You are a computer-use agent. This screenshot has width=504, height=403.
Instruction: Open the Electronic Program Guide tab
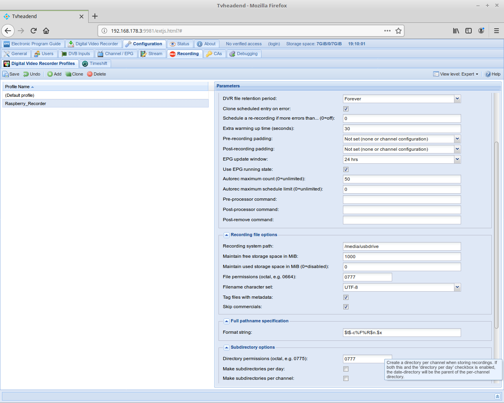coord(32,44)
